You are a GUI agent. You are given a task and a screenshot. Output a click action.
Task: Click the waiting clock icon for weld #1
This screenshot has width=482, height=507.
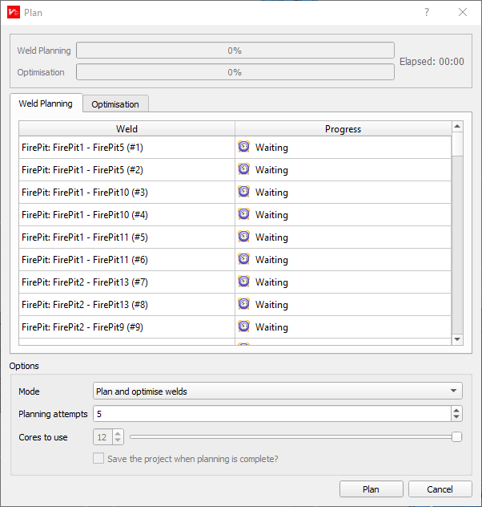click(244, 147)
